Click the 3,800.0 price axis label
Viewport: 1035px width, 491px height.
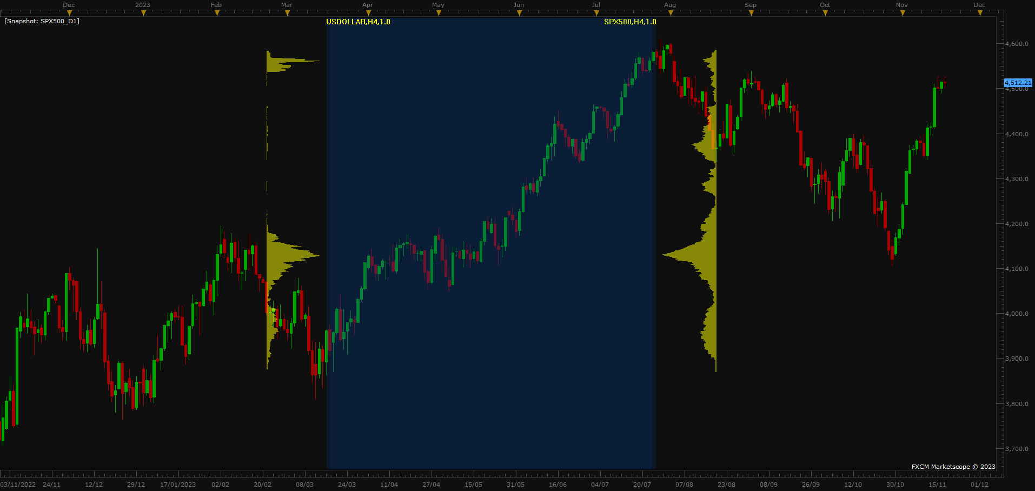pyautogui.click(x=1017, y=404)
